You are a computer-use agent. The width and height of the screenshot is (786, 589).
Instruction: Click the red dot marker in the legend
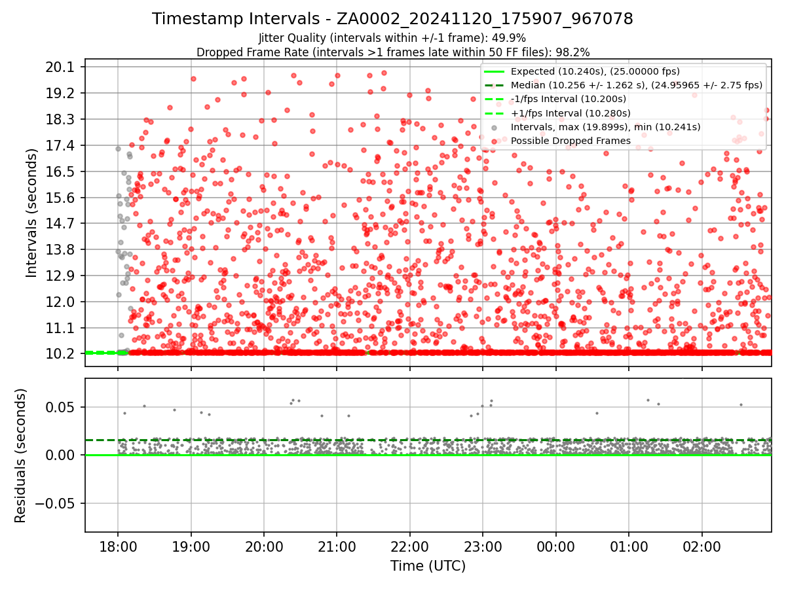click(494, 141)
